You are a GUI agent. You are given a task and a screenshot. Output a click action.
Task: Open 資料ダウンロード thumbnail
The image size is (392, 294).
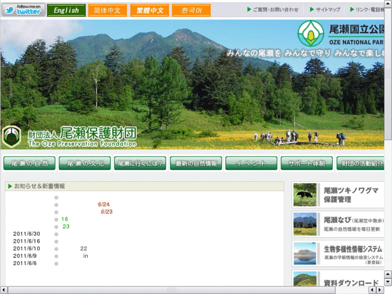click(x=305, y=279)
